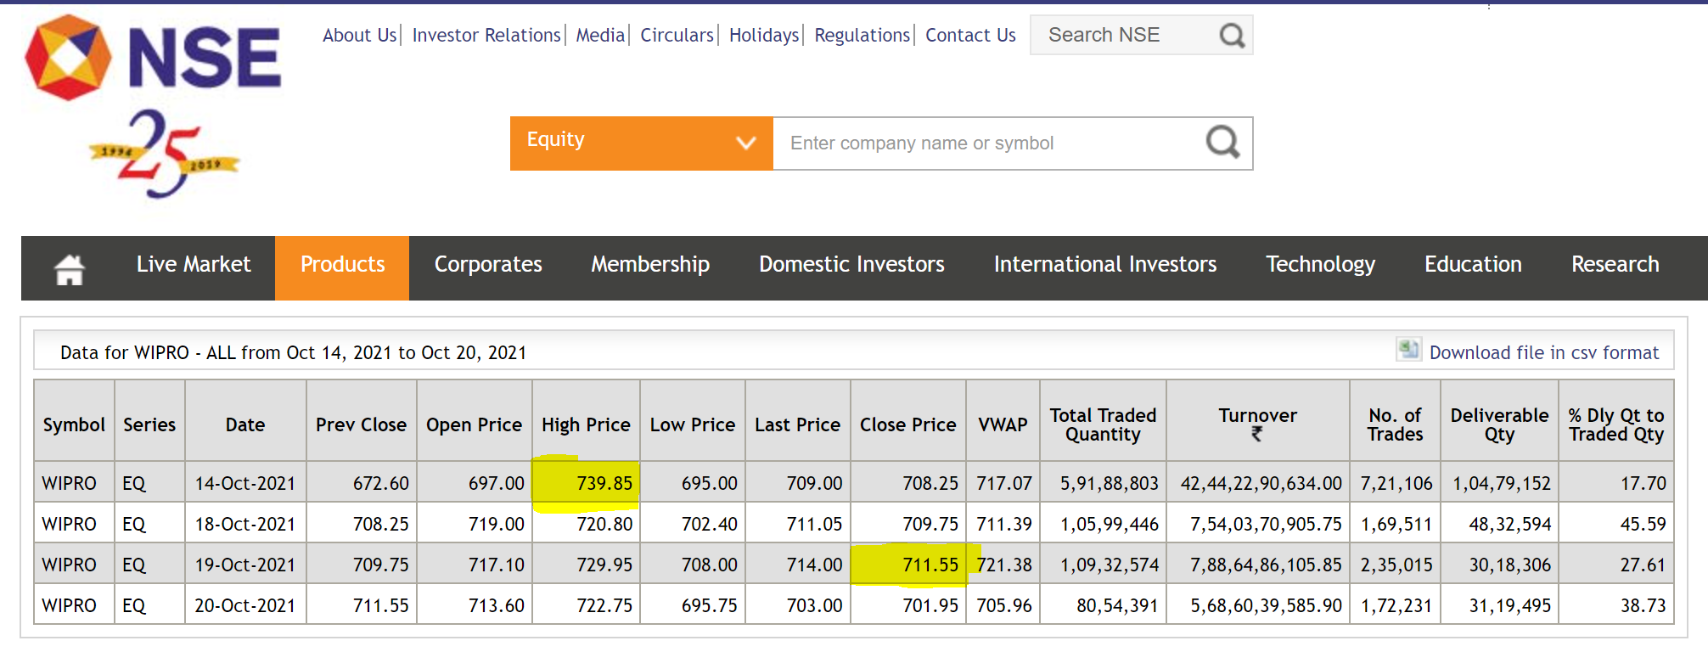Click Download file in csv format
This screenshot has height=652, width=1708.
click(1543, 353)
